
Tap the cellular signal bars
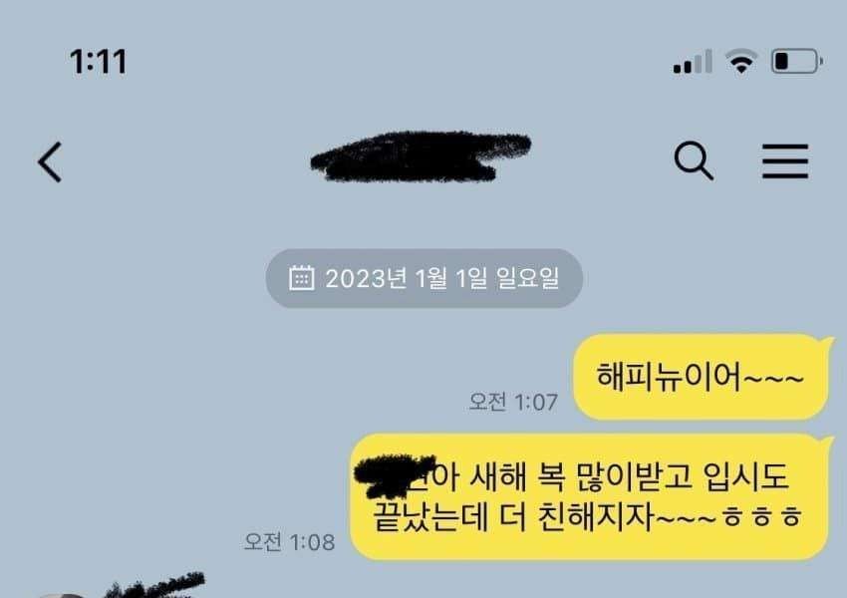point(693,61)
